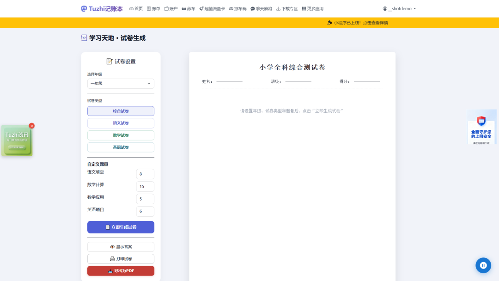Open the _shotdemo user account dropdown

tap(399, 9)
